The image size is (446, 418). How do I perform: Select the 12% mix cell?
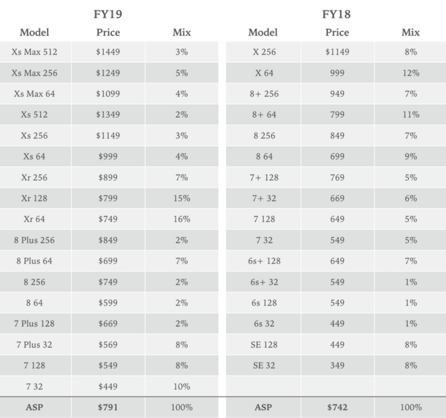(410, 73)
